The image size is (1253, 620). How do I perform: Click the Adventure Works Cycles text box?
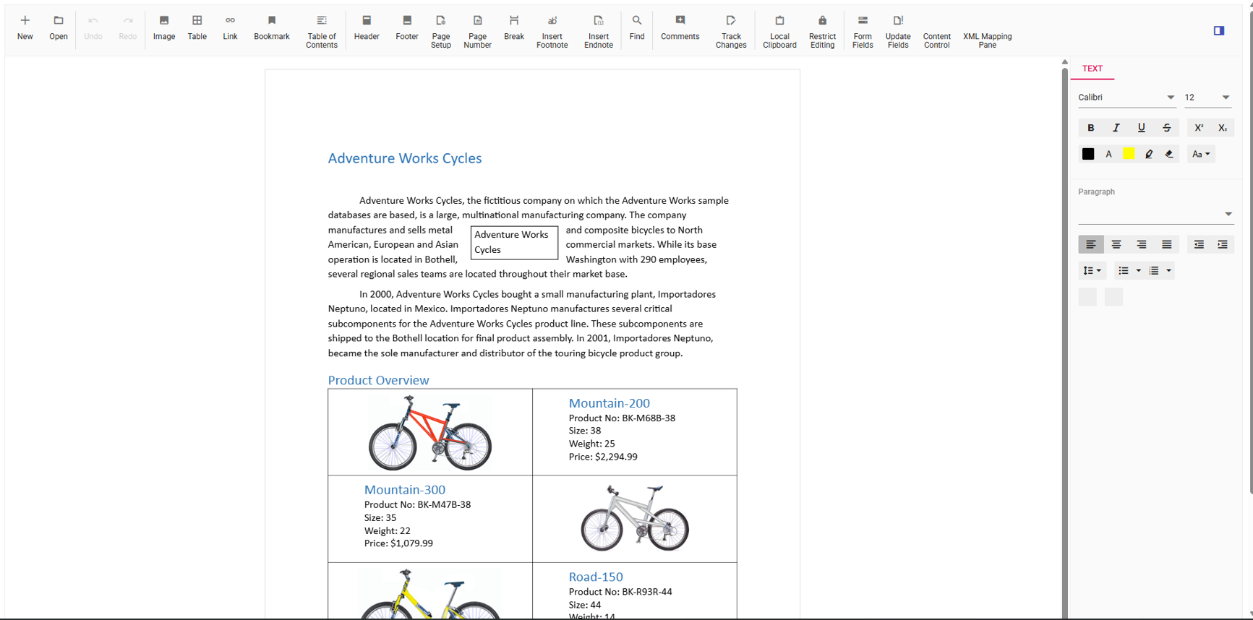click(x=514, y=243)
